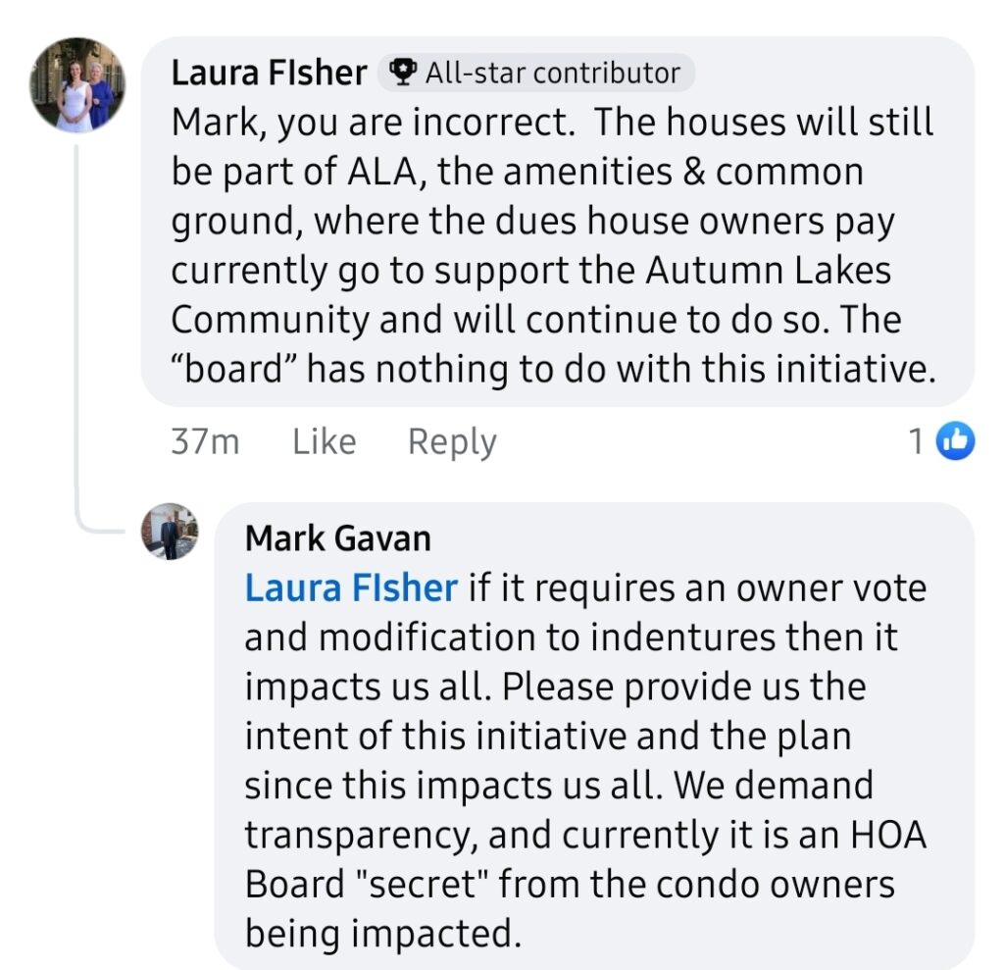1004x970 pixels.
Task: Open Laura FIsher's name above her comment
Action: (x=270, y=73)
